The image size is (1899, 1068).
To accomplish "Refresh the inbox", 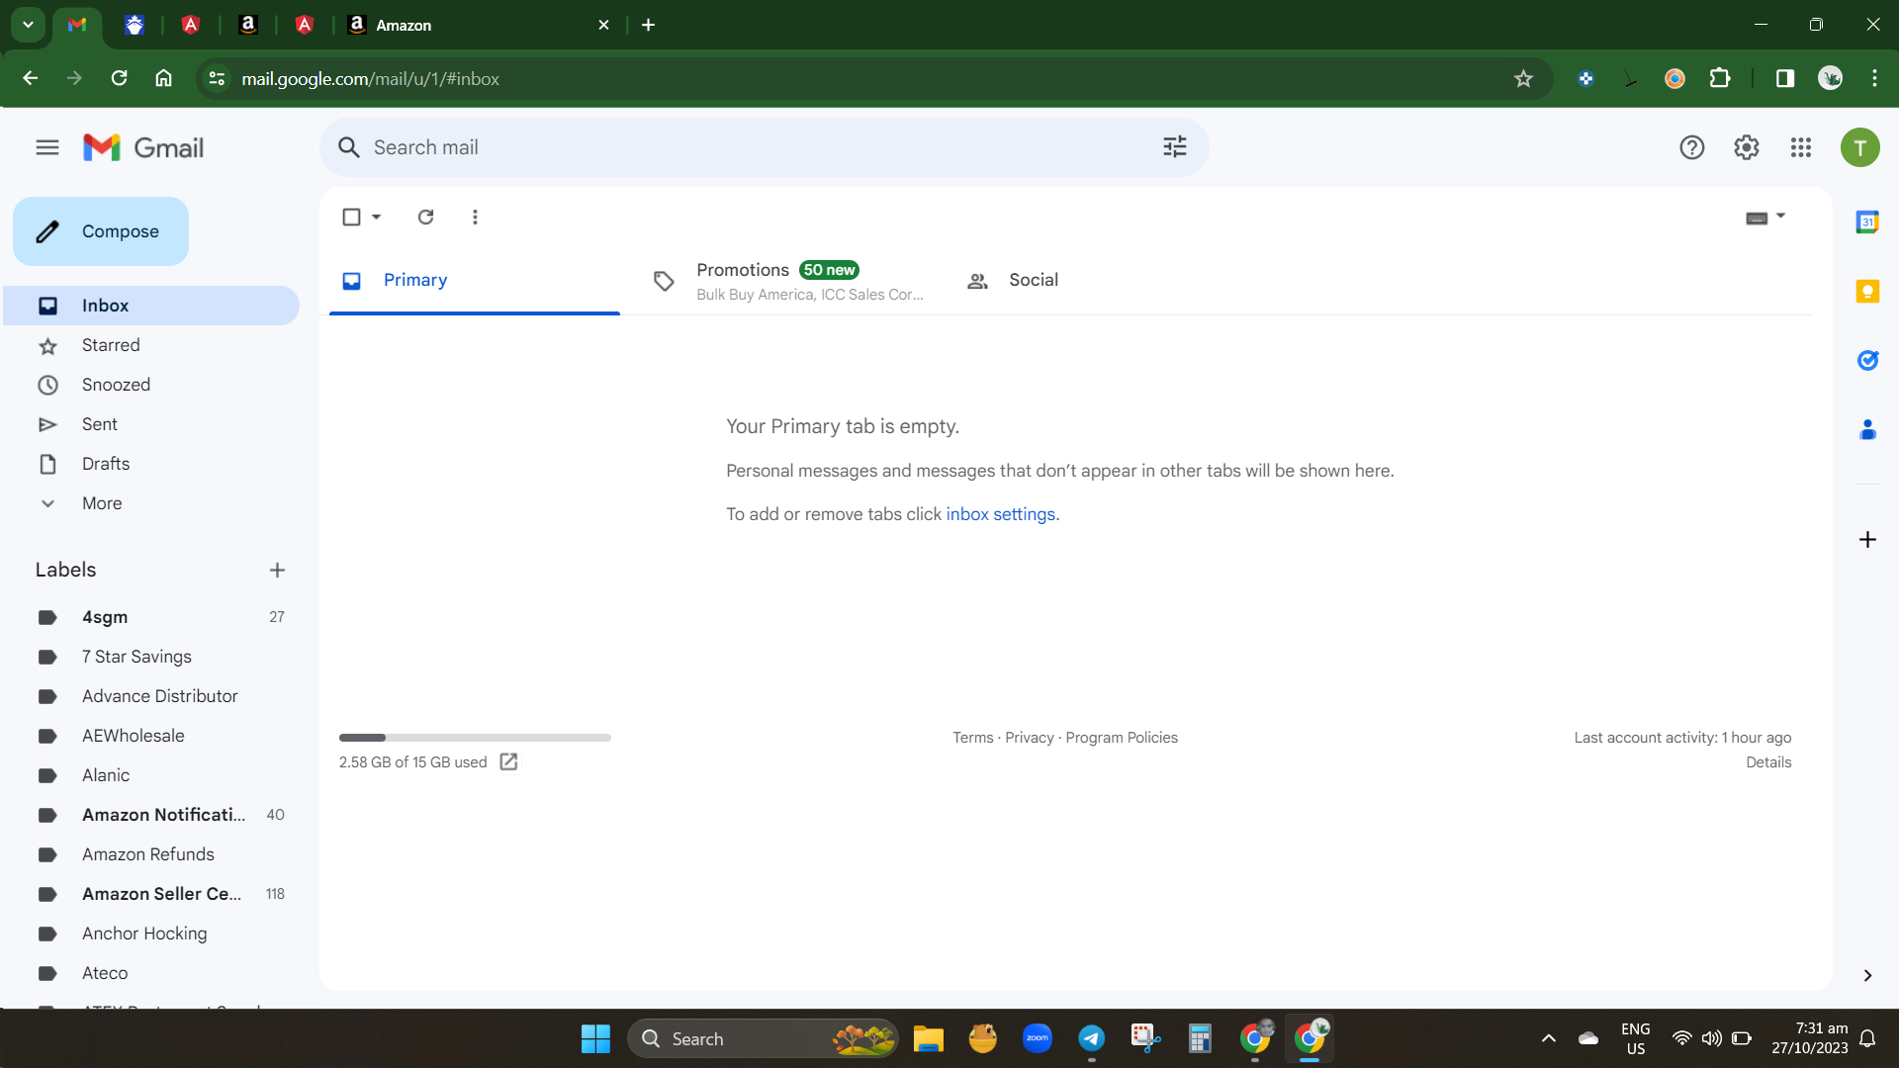I will coord(425,217).
